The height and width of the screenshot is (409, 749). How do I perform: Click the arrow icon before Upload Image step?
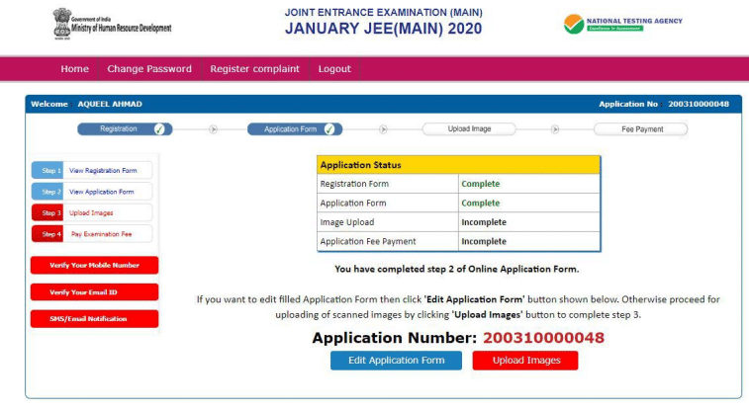(x=384, y=129)
